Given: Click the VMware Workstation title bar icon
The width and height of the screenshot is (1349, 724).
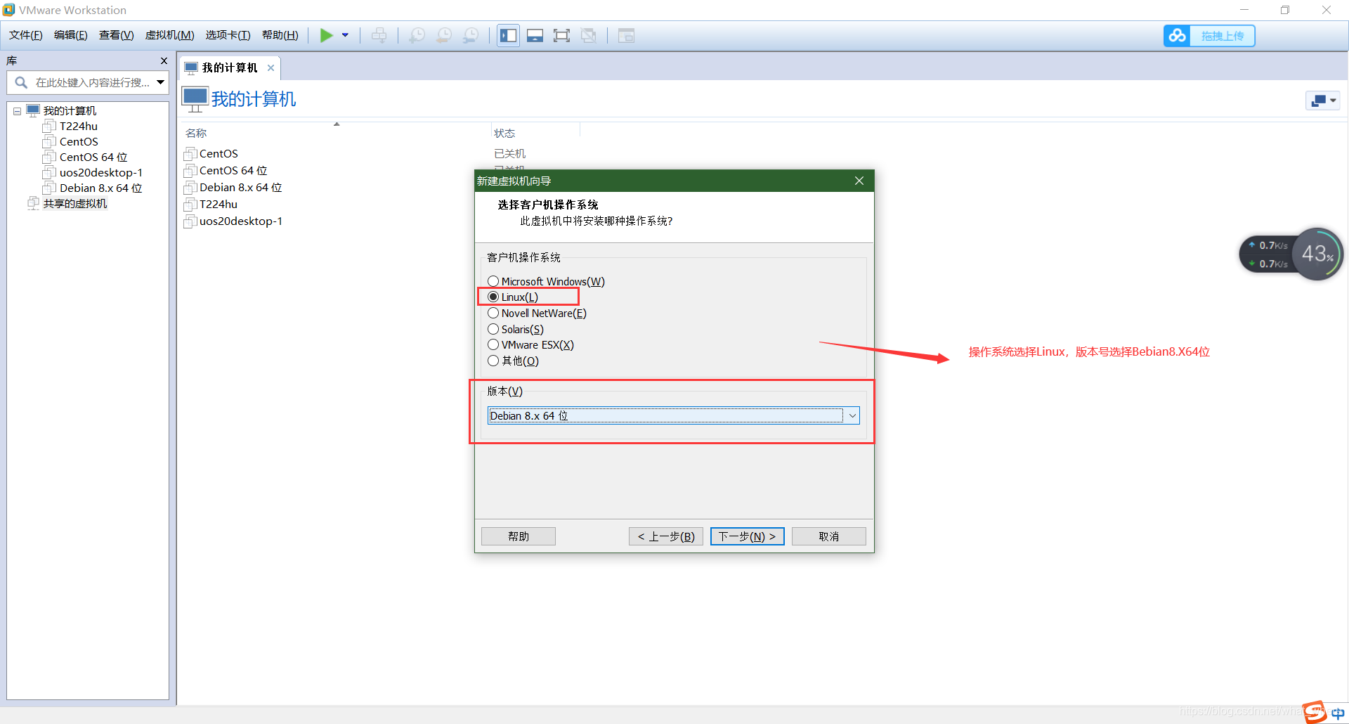Looking at the screenshot, I should 8,10.
